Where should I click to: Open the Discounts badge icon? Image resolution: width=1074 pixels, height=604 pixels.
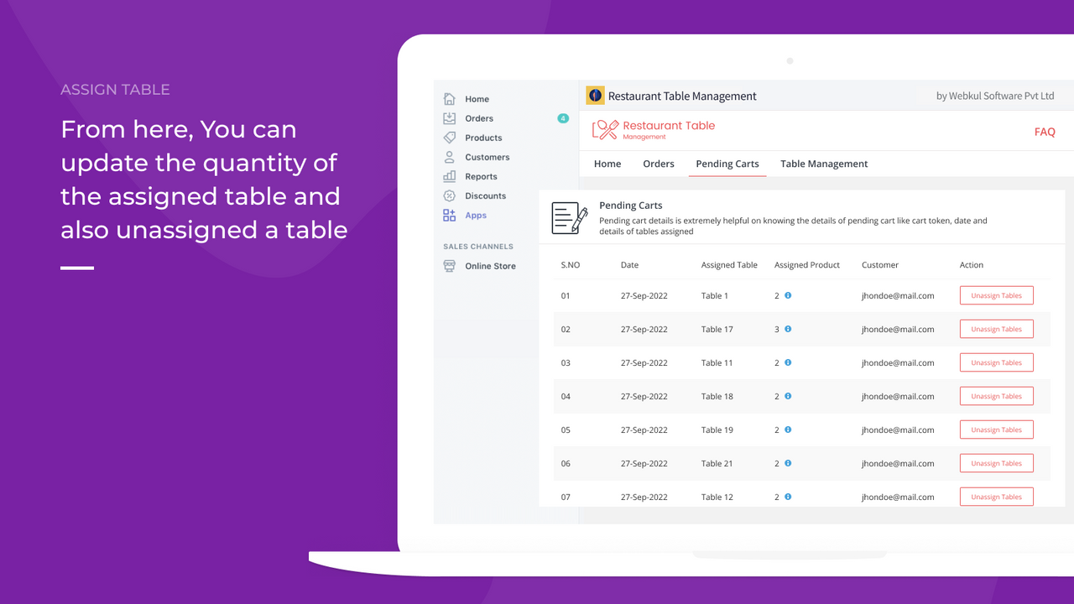(449, 195)
